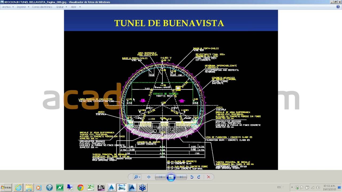Open the Correo electrónico option
Viewport: 342px width, 192px height.
[42, 7]
